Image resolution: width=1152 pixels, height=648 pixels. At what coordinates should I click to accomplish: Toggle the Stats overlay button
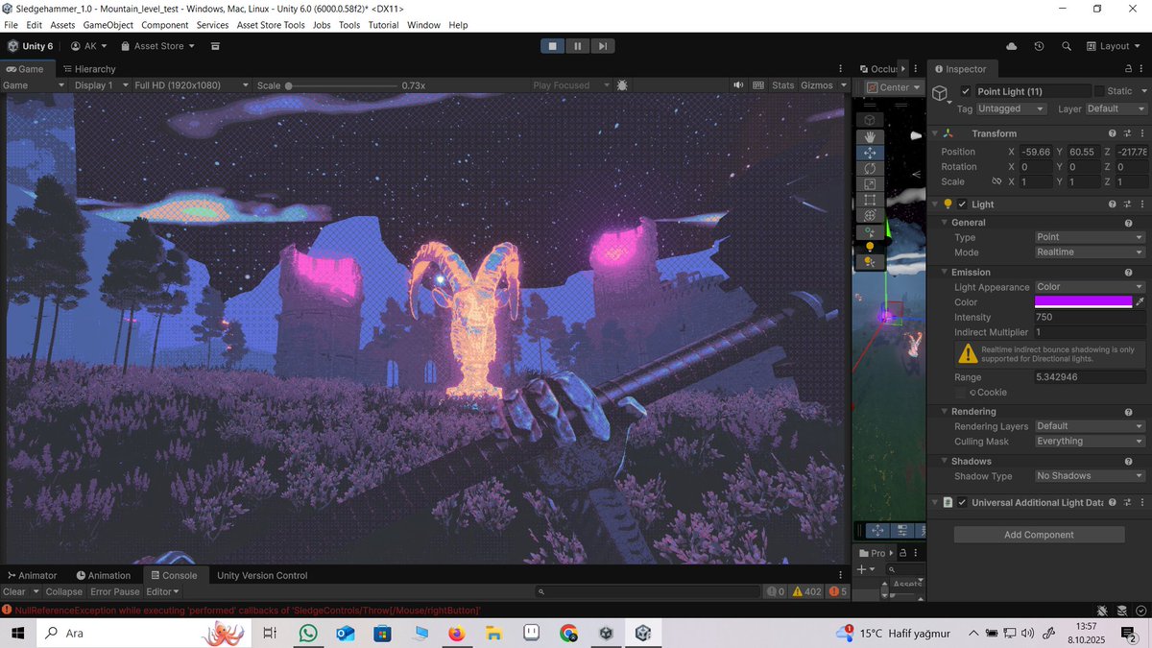tap(783, 85)
